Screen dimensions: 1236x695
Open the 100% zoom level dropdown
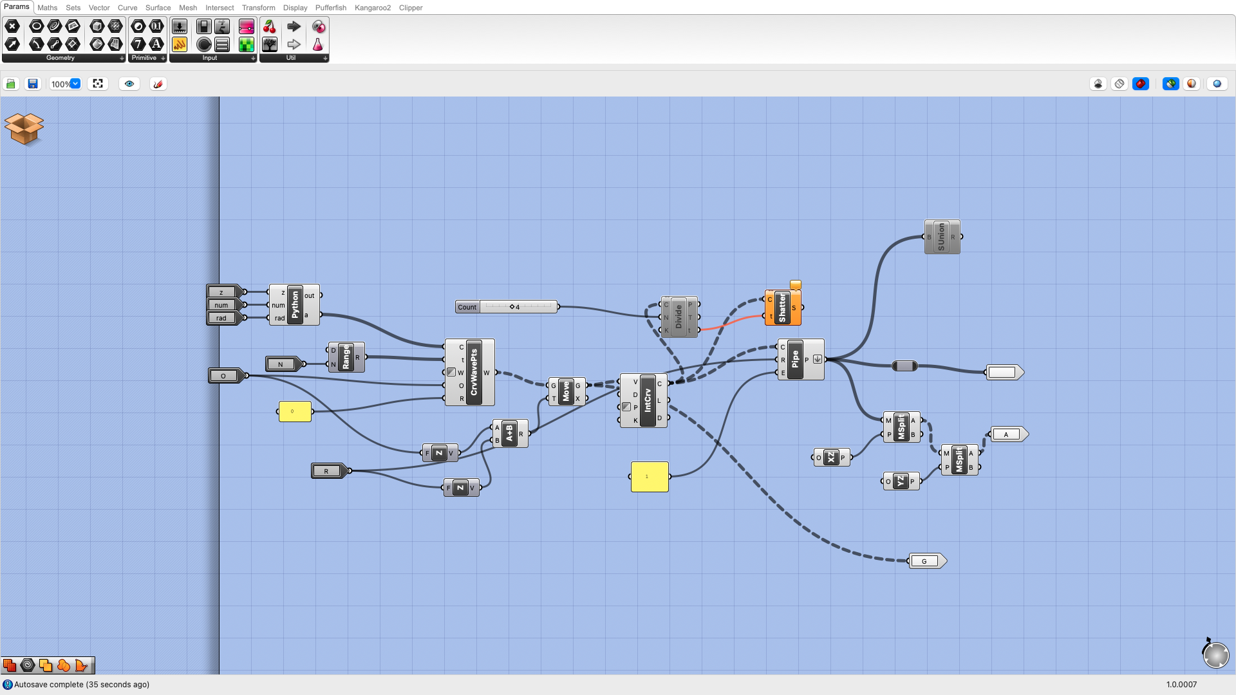point(64,84)
